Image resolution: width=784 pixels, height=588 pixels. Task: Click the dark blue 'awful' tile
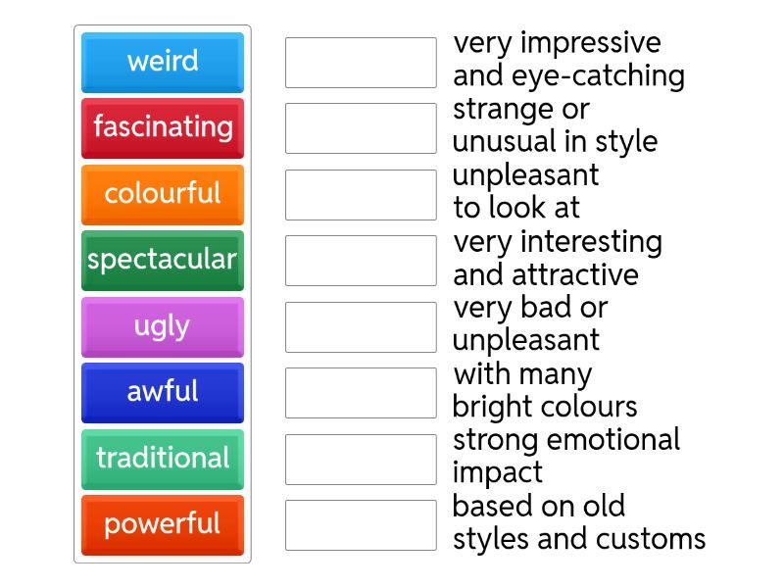coord(163,392)
